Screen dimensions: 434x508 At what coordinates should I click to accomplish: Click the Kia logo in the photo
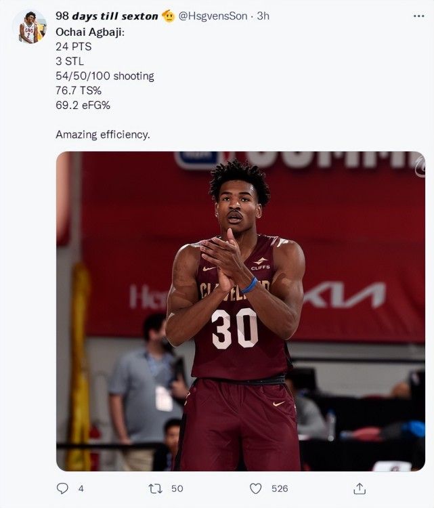click(x=345, y=296)
